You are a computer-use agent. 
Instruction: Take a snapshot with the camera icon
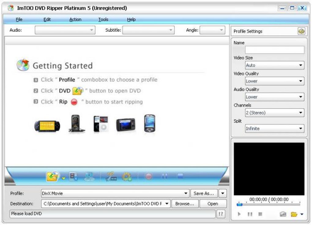pyautogui.click(x=283, y=214)
